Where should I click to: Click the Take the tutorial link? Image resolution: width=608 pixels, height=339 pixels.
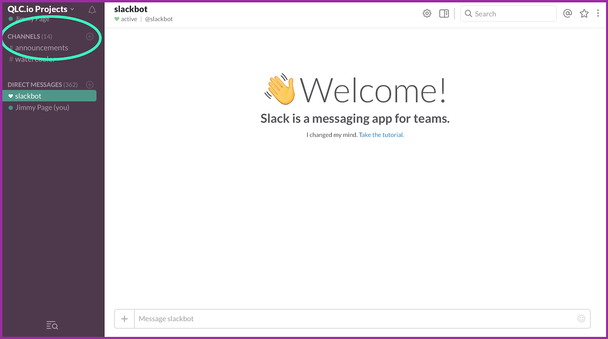381,135
